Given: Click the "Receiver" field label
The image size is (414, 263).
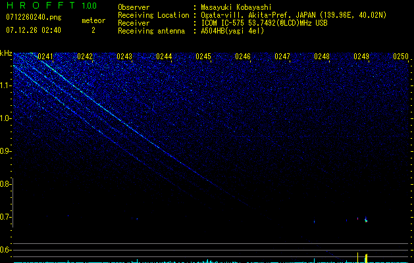Looking at the screenshot, I should pyautogui.click(x=134, y=23).
